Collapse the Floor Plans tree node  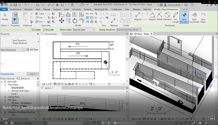point(5,85)
